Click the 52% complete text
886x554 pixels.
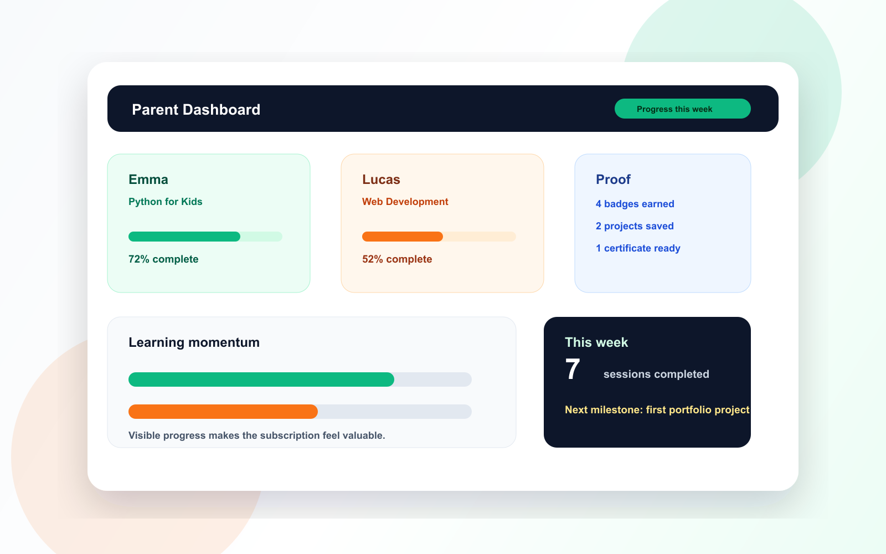[x=397, y=259]
